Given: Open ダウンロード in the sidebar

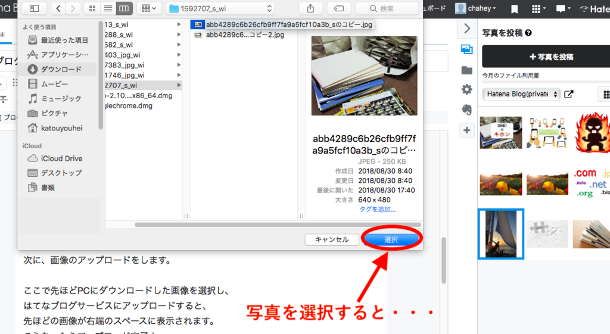Looking at the screenshot, I should [x=58, y=69].
